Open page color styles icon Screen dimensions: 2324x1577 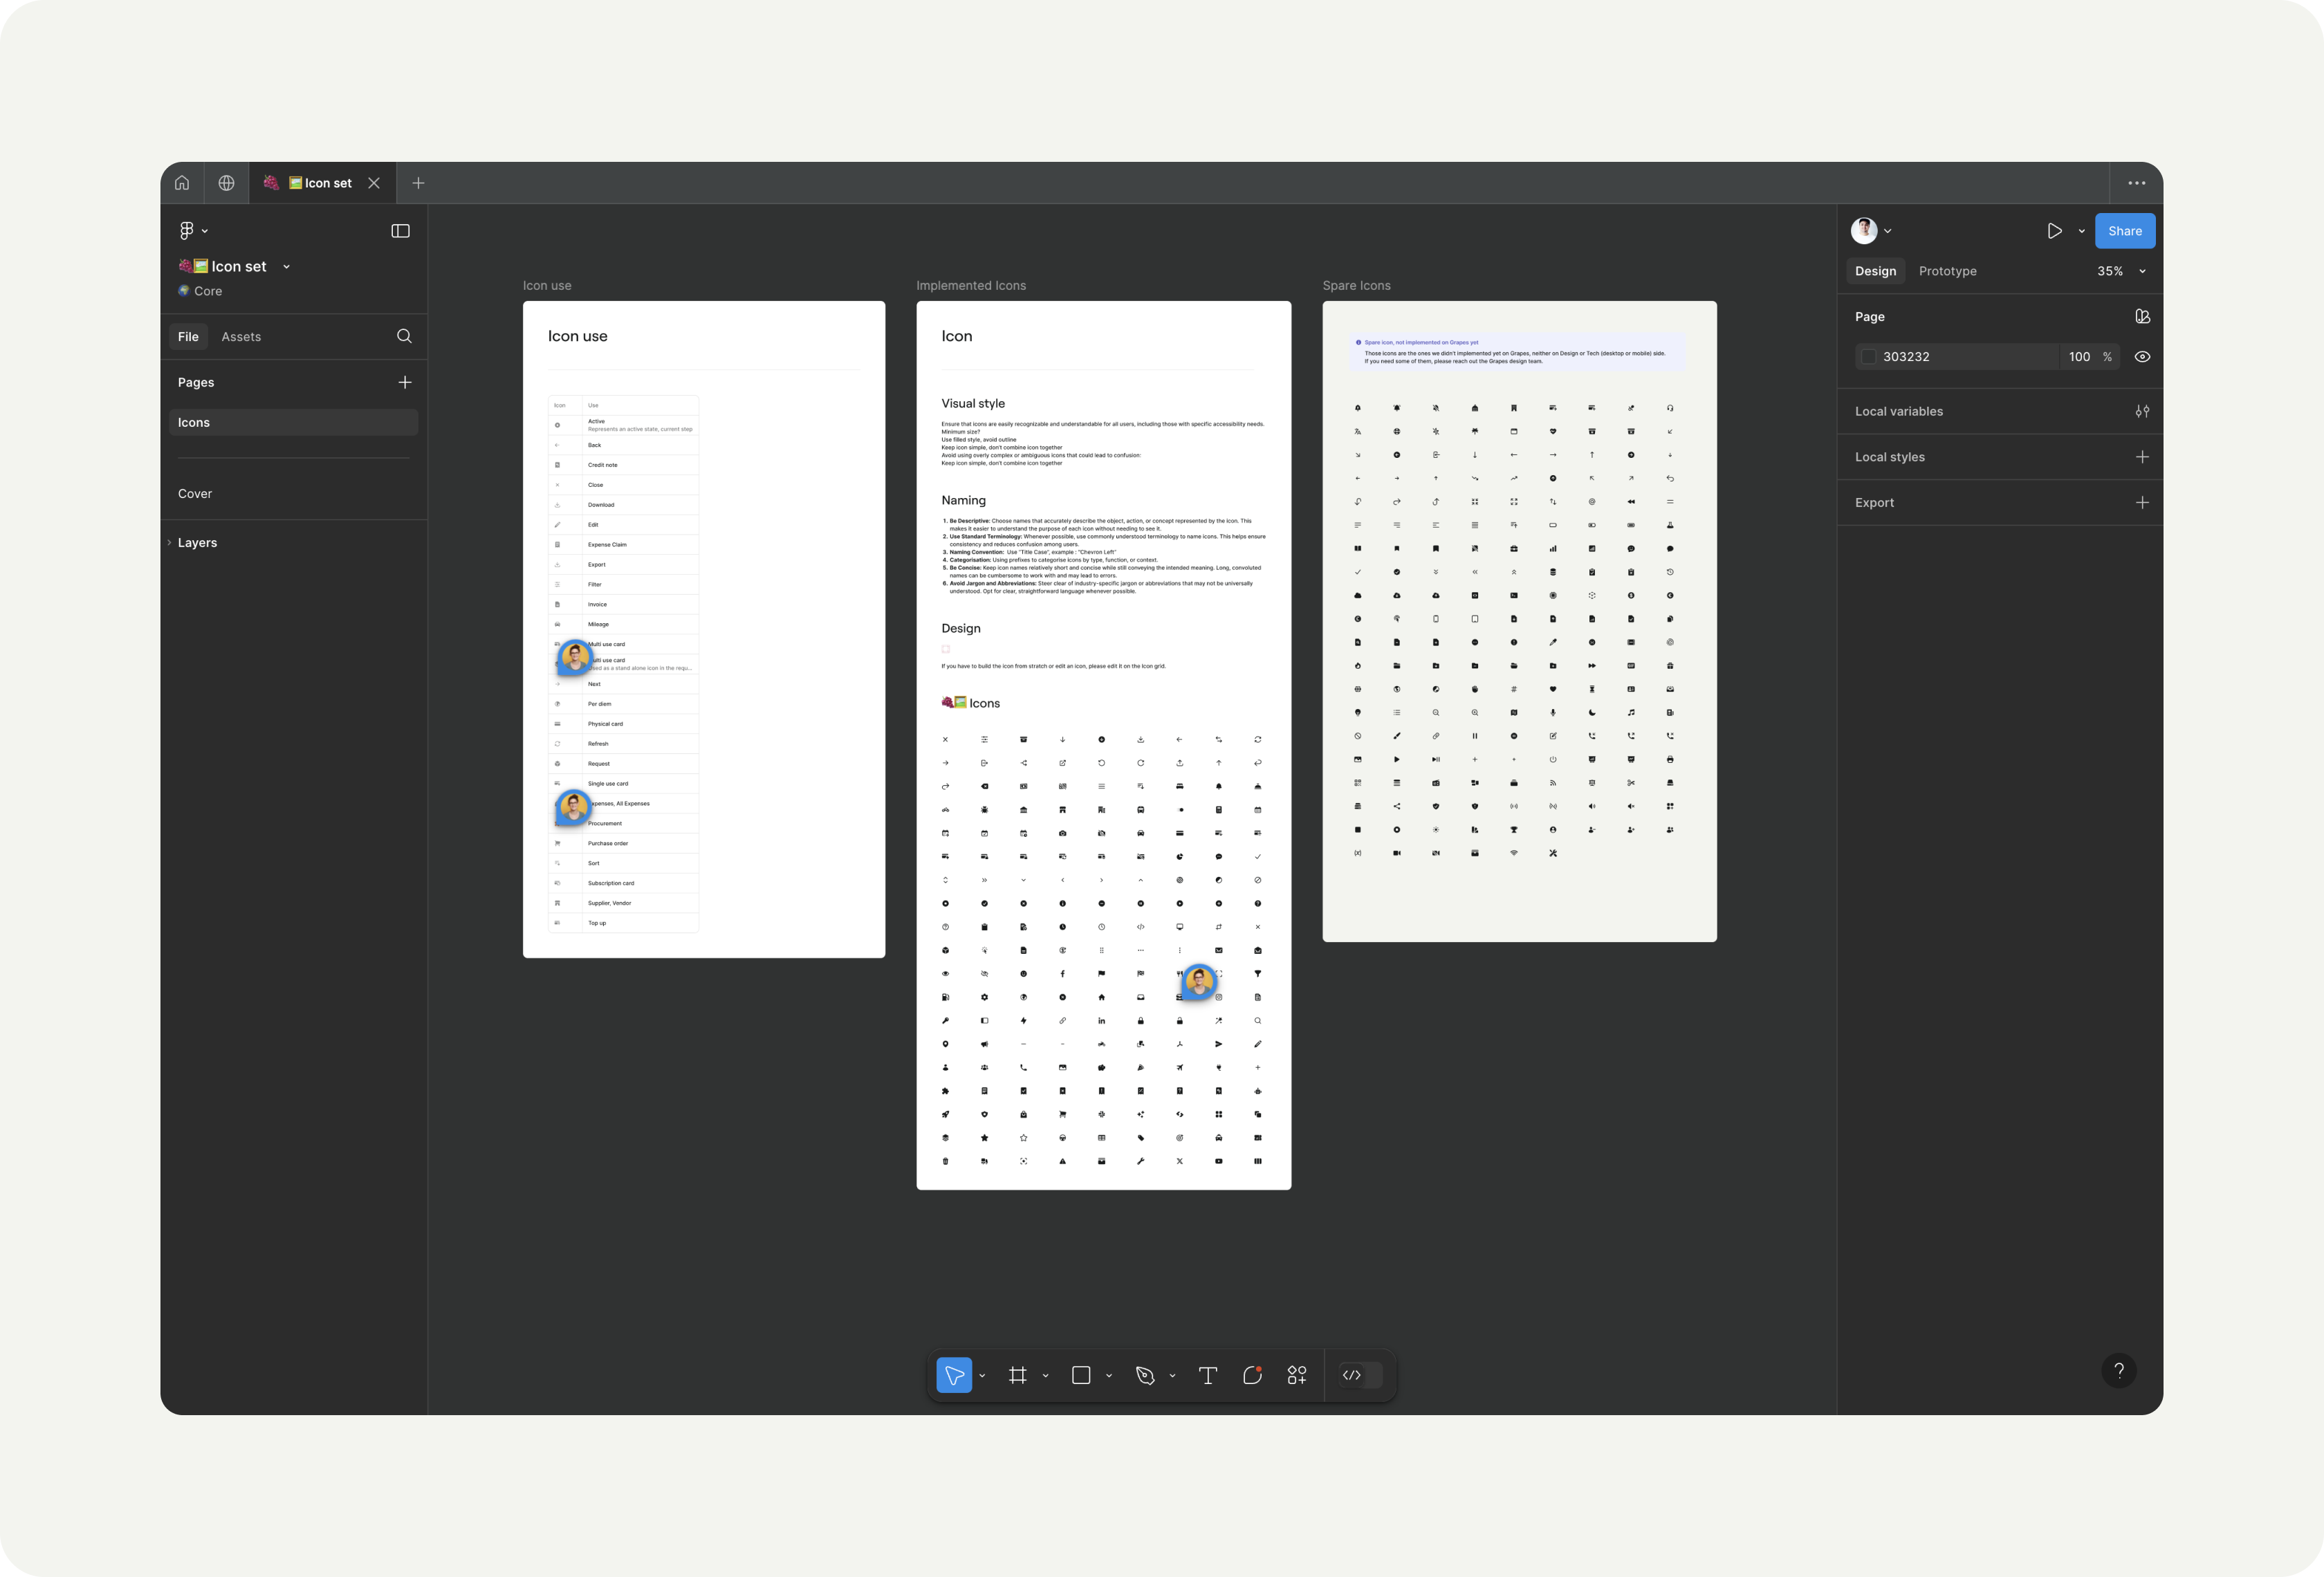tap(2142, 316)
